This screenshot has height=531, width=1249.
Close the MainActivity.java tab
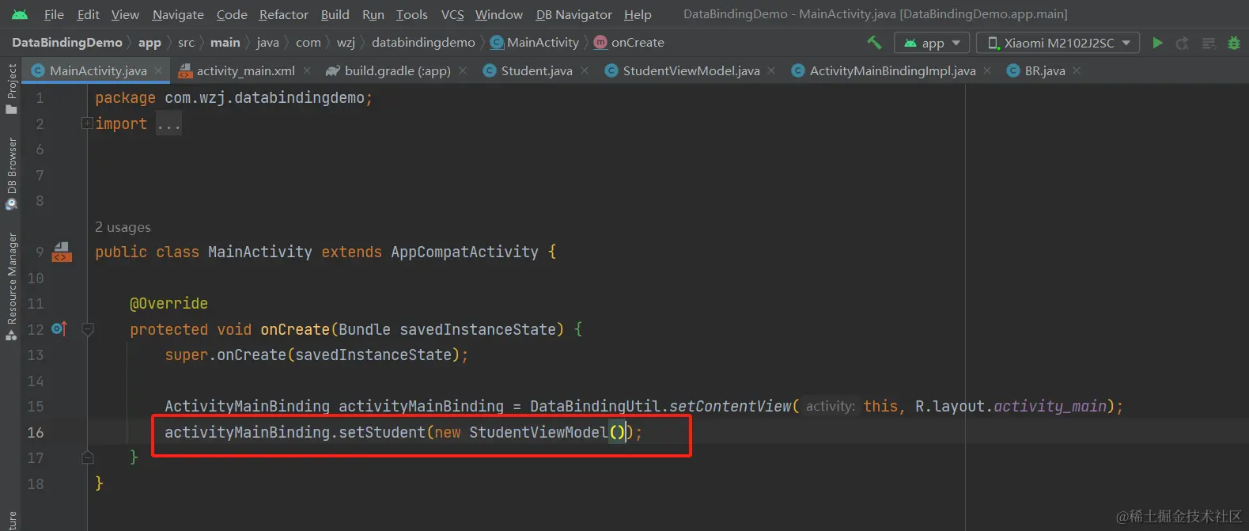[x=158, y=70]
